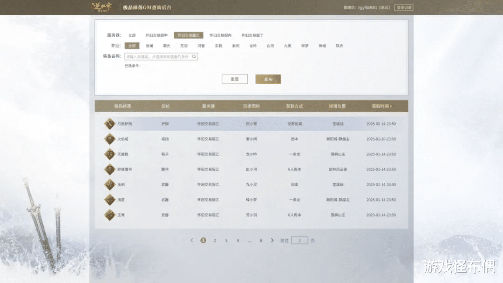Click the go-to page number box
The image size is (503, 283).
299,240
